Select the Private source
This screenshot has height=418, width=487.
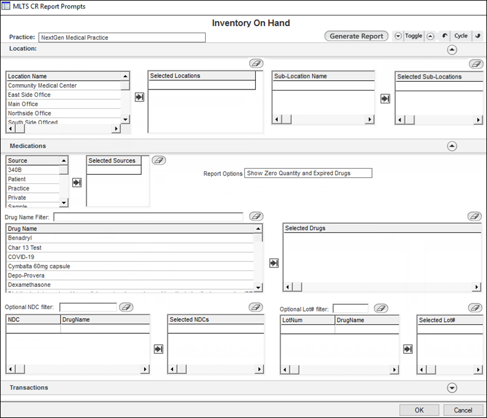pyautogui.click(x=33, y=198)
